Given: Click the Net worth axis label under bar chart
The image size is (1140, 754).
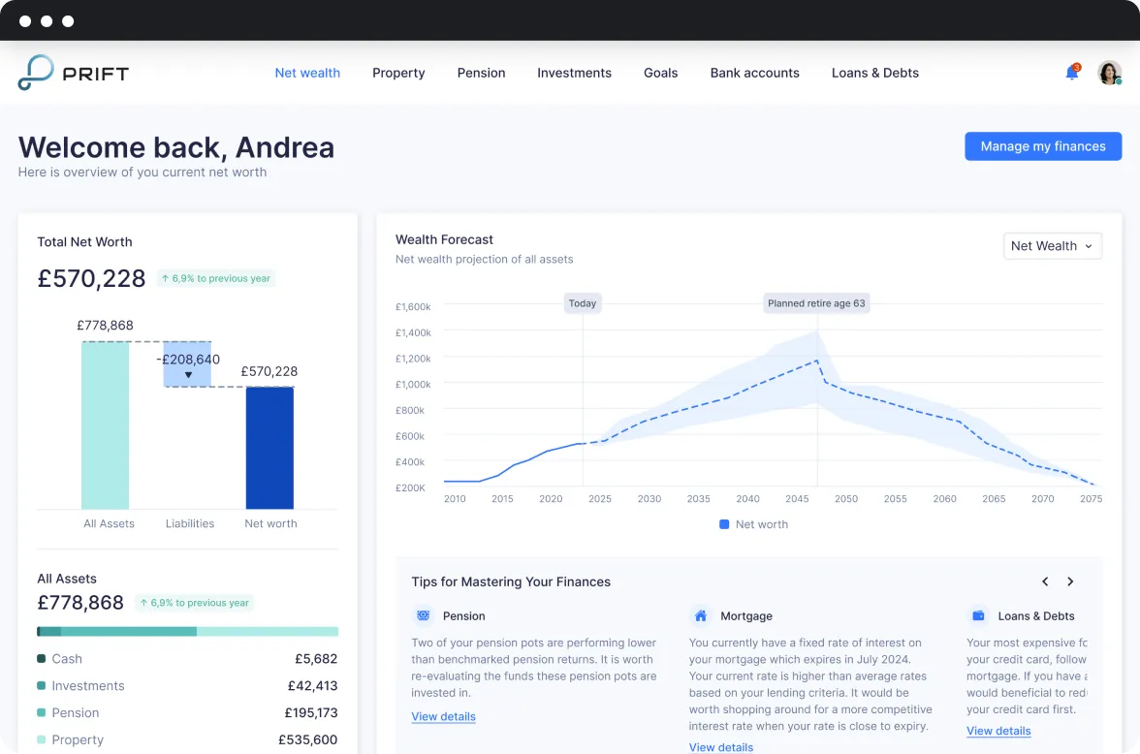Looking at the screenshot, I should 270,523.
